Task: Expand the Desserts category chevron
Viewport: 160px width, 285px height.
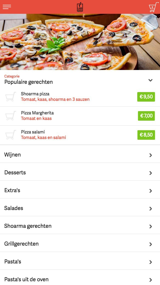Action: [x=150, y=173]
